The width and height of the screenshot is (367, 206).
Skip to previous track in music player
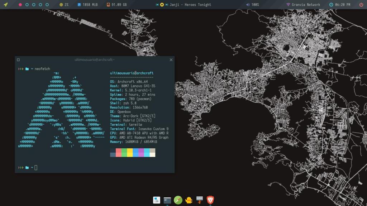coord(157,5)
